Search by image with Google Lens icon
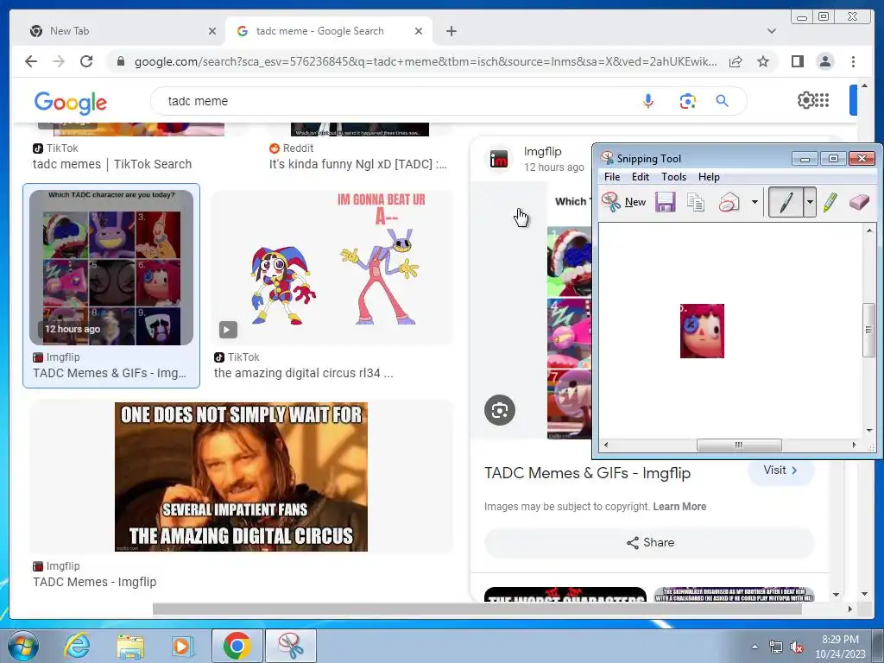This screenshot has height=663, width=884. click(x=687, y=102)
